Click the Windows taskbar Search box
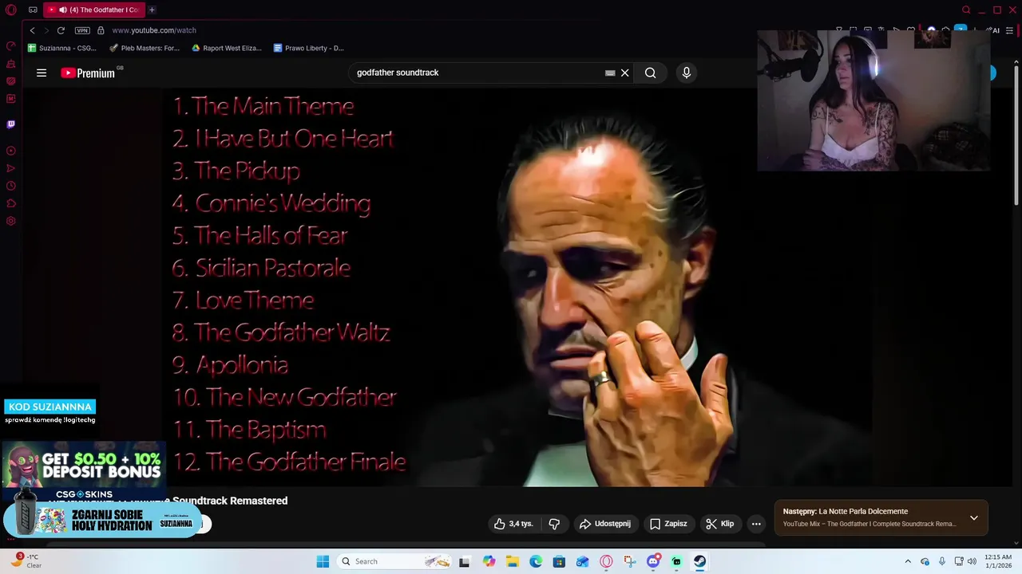The height and width of the screenshot is (574, 1022). point(393,561)
